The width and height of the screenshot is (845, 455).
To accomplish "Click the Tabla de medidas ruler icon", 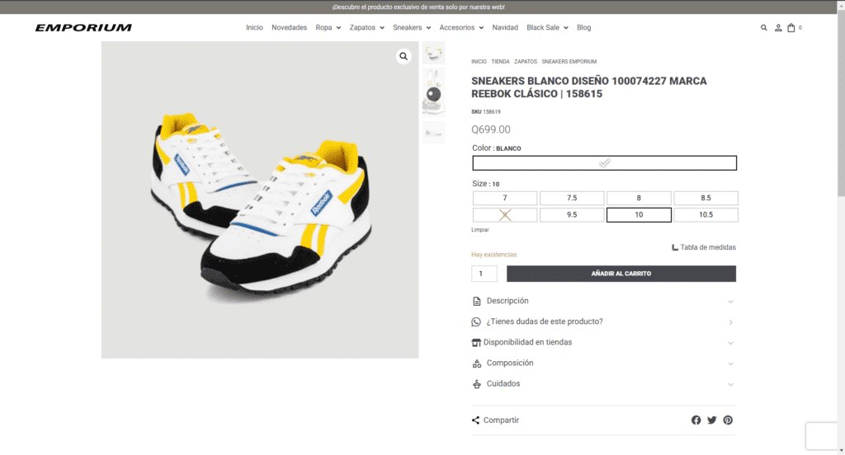I will pyautogui.click(x=675, y=247).
